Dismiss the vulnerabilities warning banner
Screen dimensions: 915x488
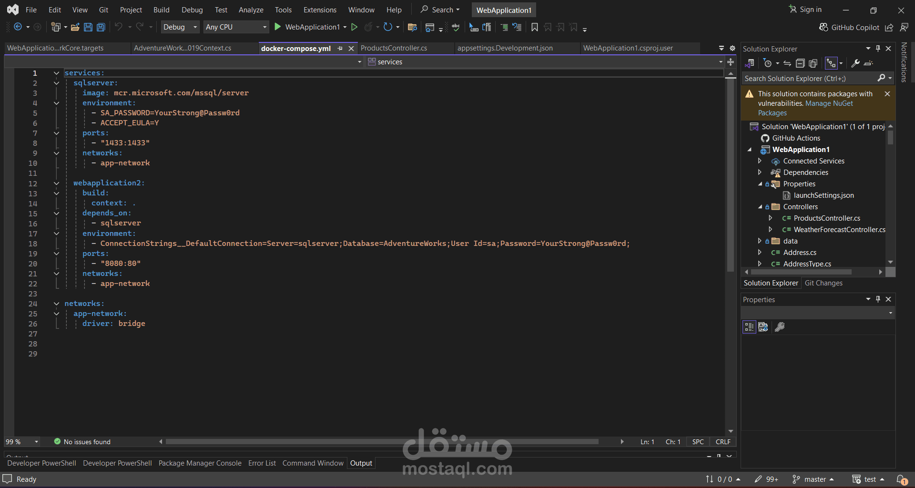(887, 94)
